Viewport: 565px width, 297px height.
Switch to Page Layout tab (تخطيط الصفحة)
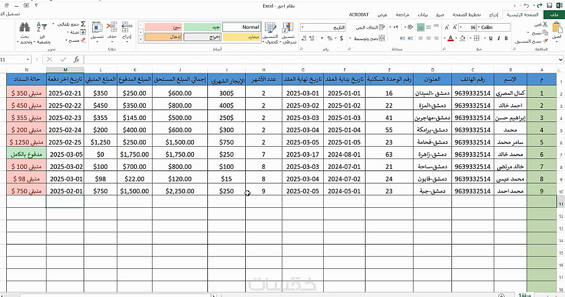point(467,15)
